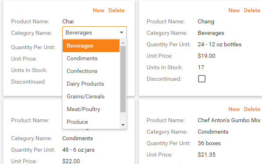Select highlighted Beverages option in dropdown list
Viewport: 262px width, 164px height.
[x=91, y=46]
